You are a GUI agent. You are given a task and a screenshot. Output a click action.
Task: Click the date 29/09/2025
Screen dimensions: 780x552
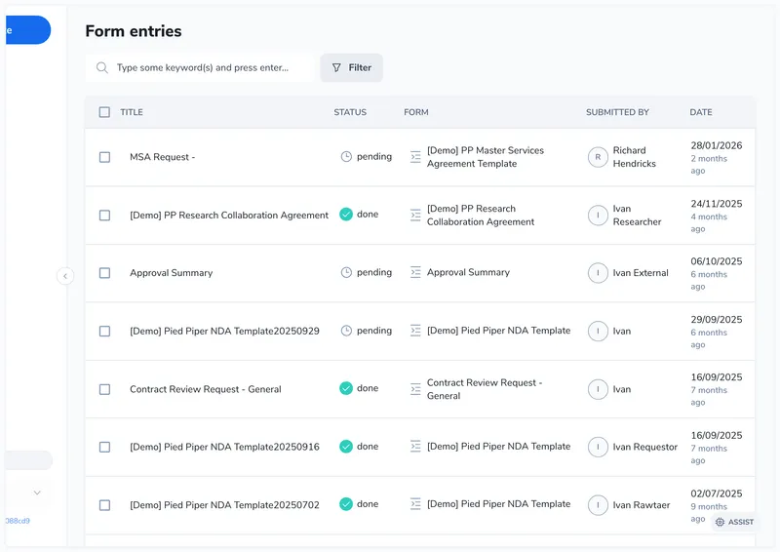click(717, 320)
